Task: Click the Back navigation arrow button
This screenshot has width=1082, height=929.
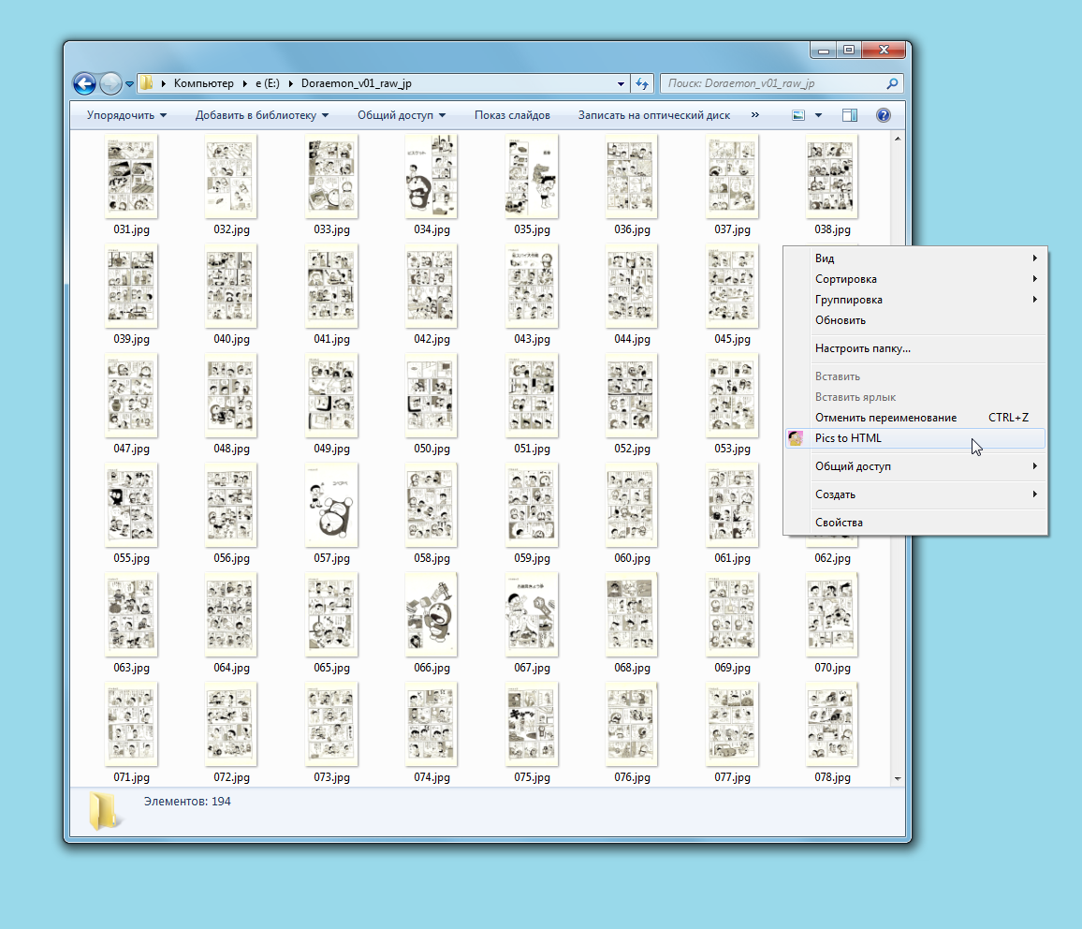Action: 84,83
